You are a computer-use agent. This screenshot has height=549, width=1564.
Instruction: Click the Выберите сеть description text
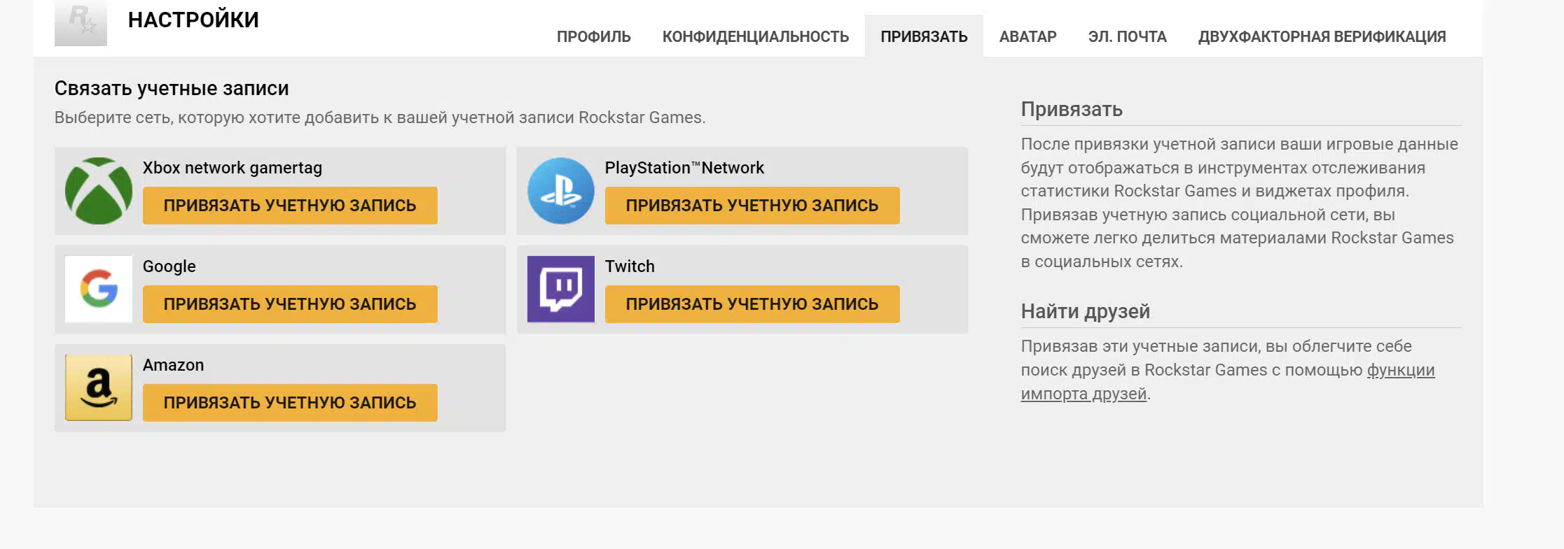(380, 117)
